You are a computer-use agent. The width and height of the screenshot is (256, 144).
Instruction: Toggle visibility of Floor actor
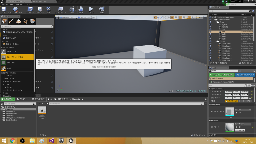point(210,29)
